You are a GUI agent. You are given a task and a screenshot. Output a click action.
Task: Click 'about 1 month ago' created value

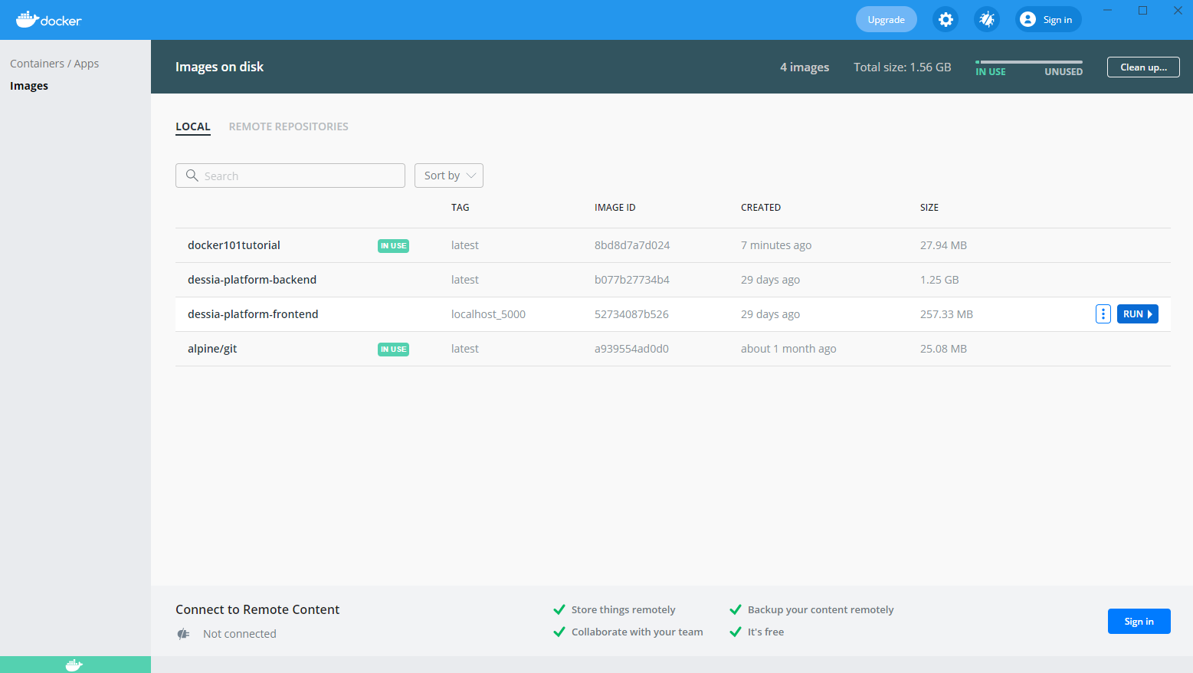point(788,349)
